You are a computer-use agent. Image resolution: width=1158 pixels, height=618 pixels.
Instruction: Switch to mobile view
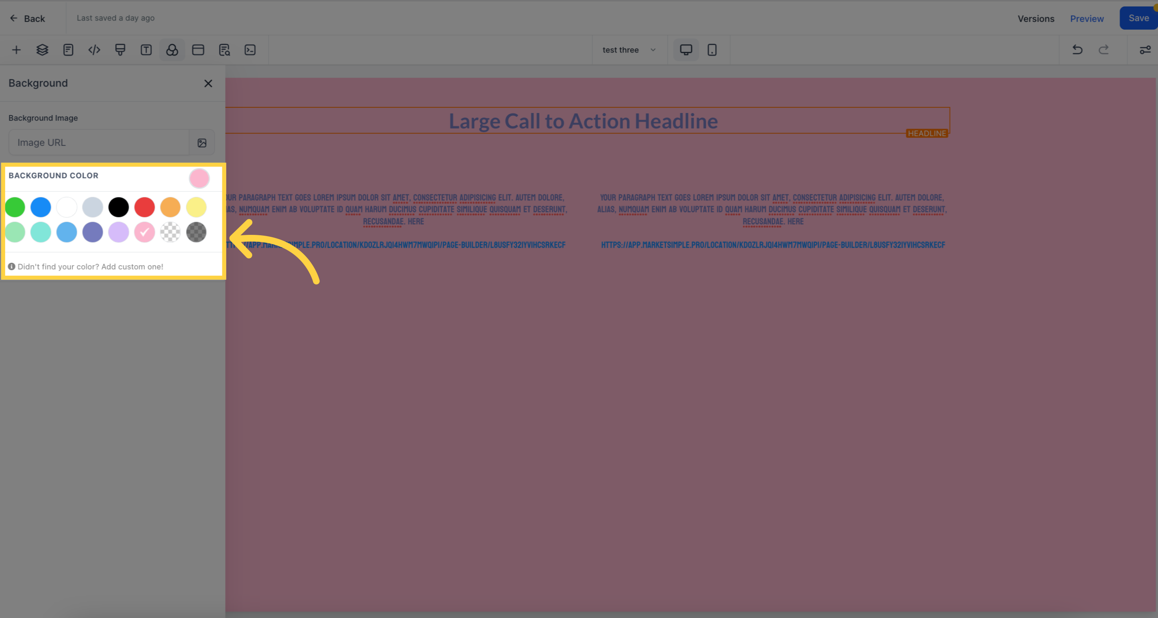coord(712,50)
